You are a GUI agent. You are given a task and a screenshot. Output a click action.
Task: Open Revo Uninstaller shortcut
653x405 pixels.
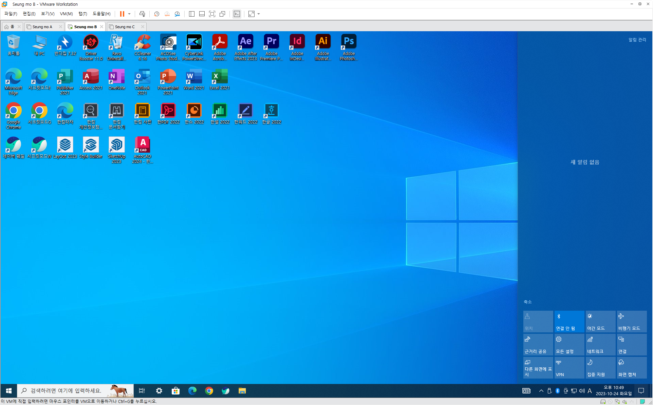pyautogui.click(x=117, y=47)
